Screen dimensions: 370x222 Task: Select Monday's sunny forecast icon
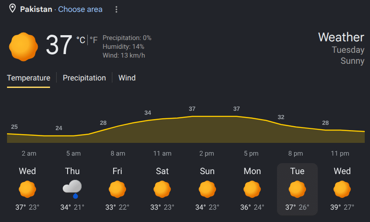(252, 189)
